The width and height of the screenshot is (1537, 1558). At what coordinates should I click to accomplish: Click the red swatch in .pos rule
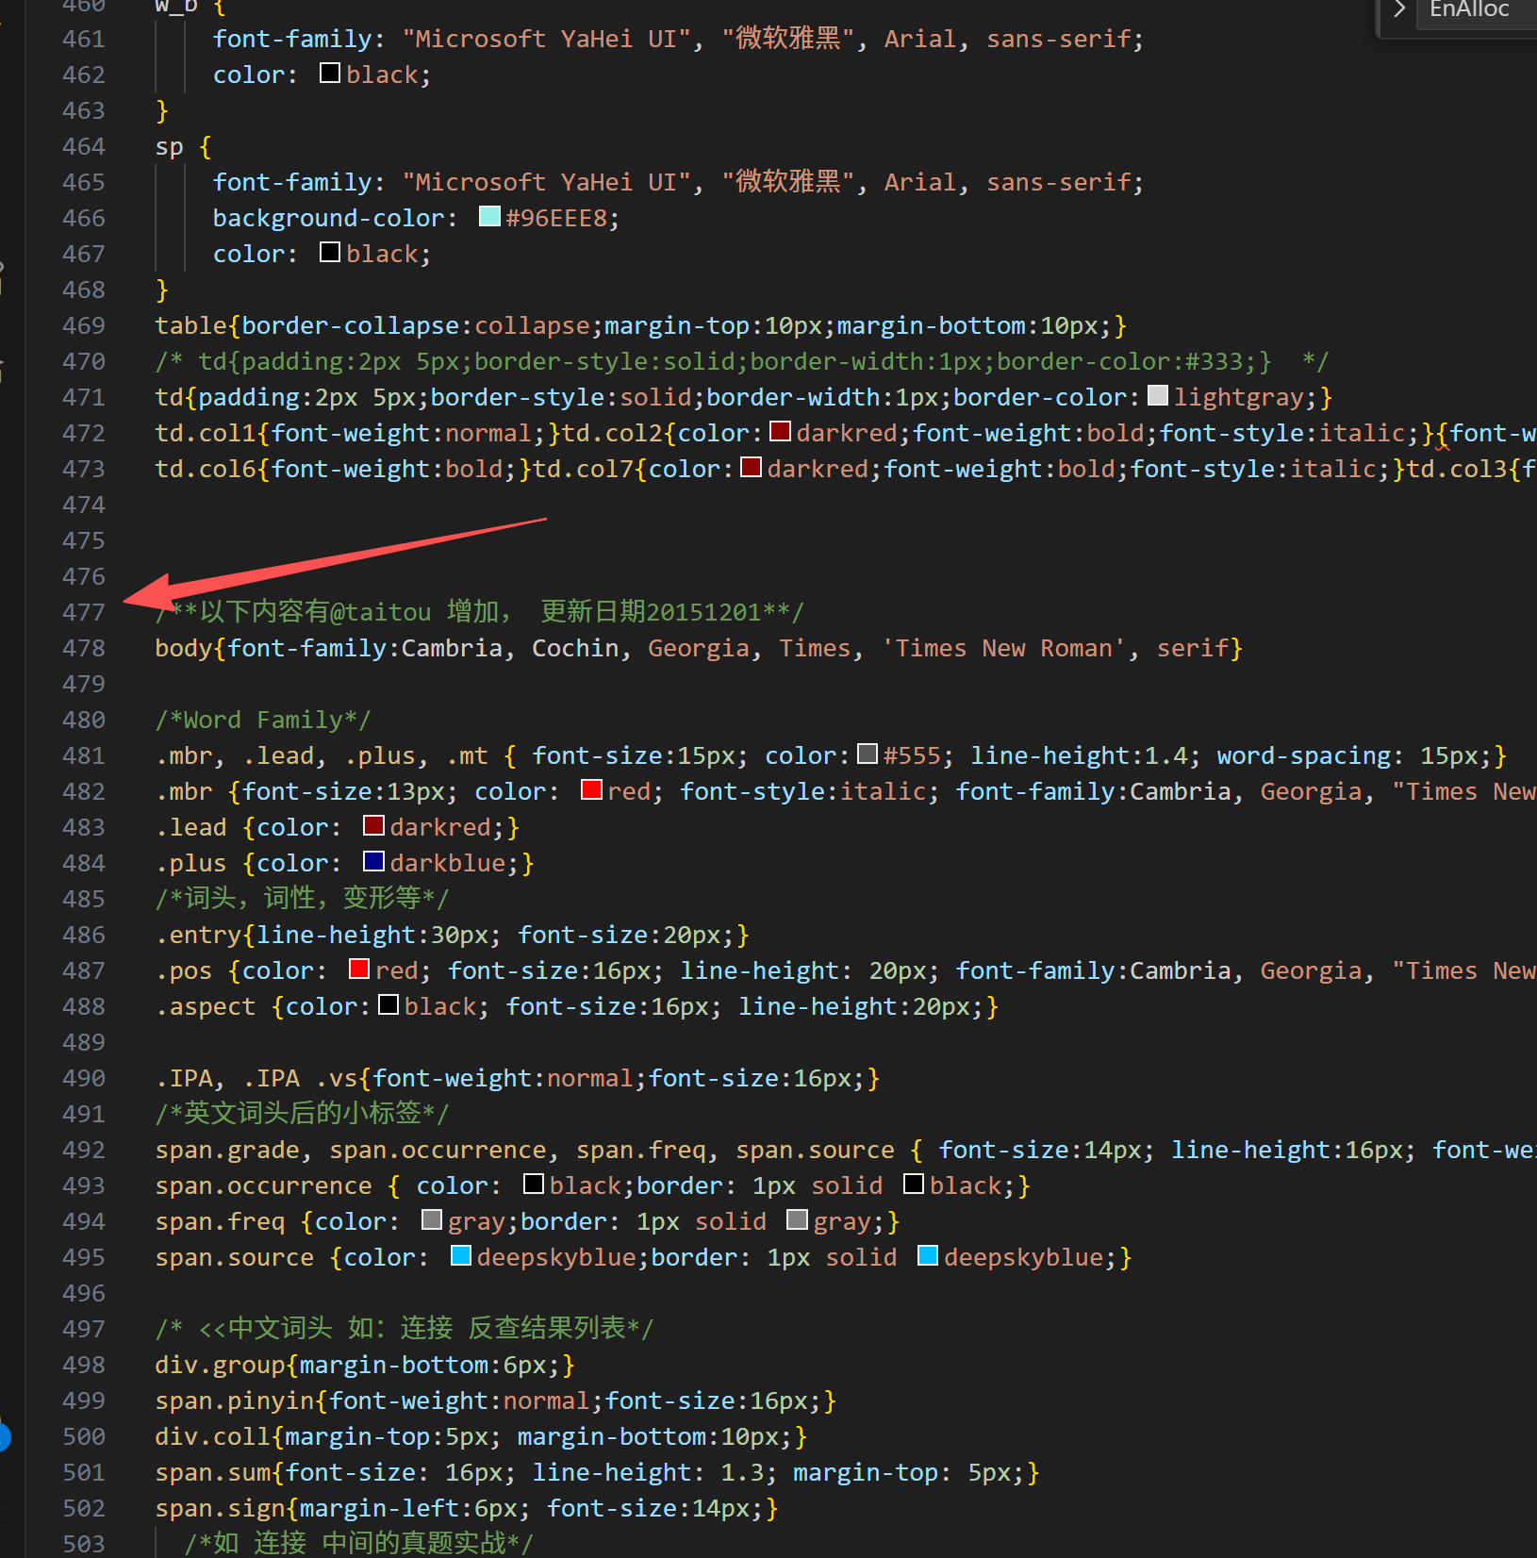tap(359, 970)
